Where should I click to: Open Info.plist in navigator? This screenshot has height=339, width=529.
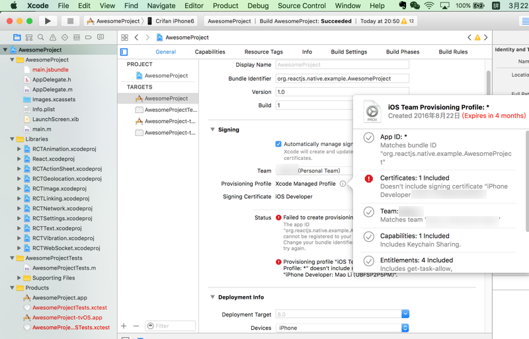44,109
